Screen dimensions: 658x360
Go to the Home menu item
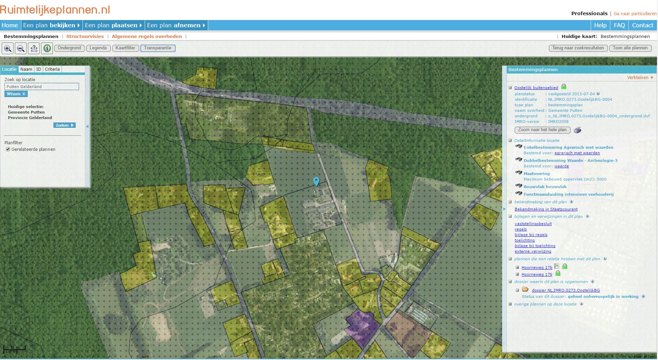[10, 25]
